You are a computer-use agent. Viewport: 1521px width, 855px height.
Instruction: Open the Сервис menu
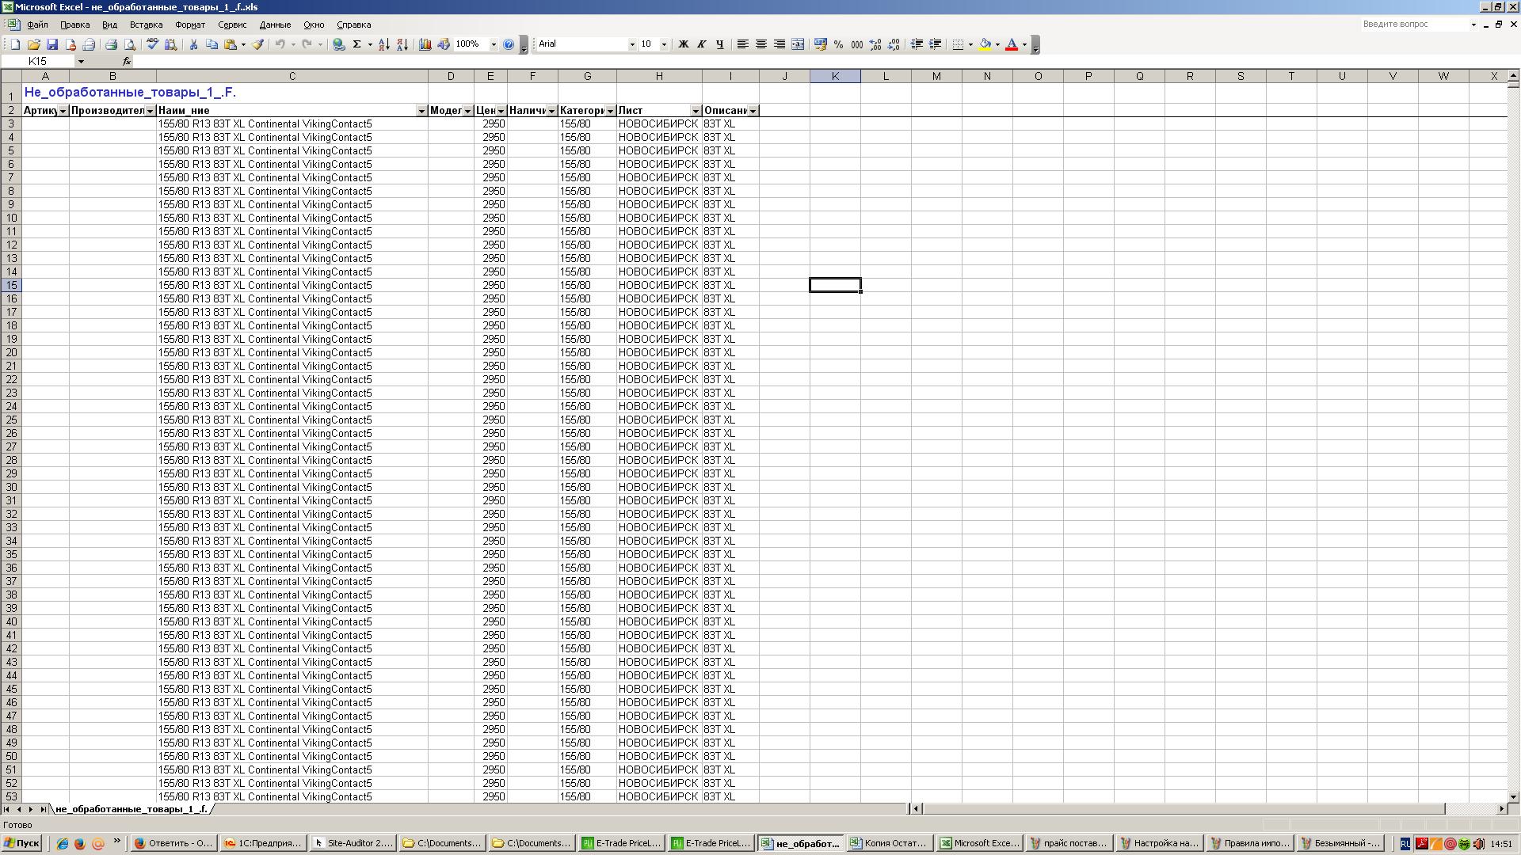click(232, 25)
